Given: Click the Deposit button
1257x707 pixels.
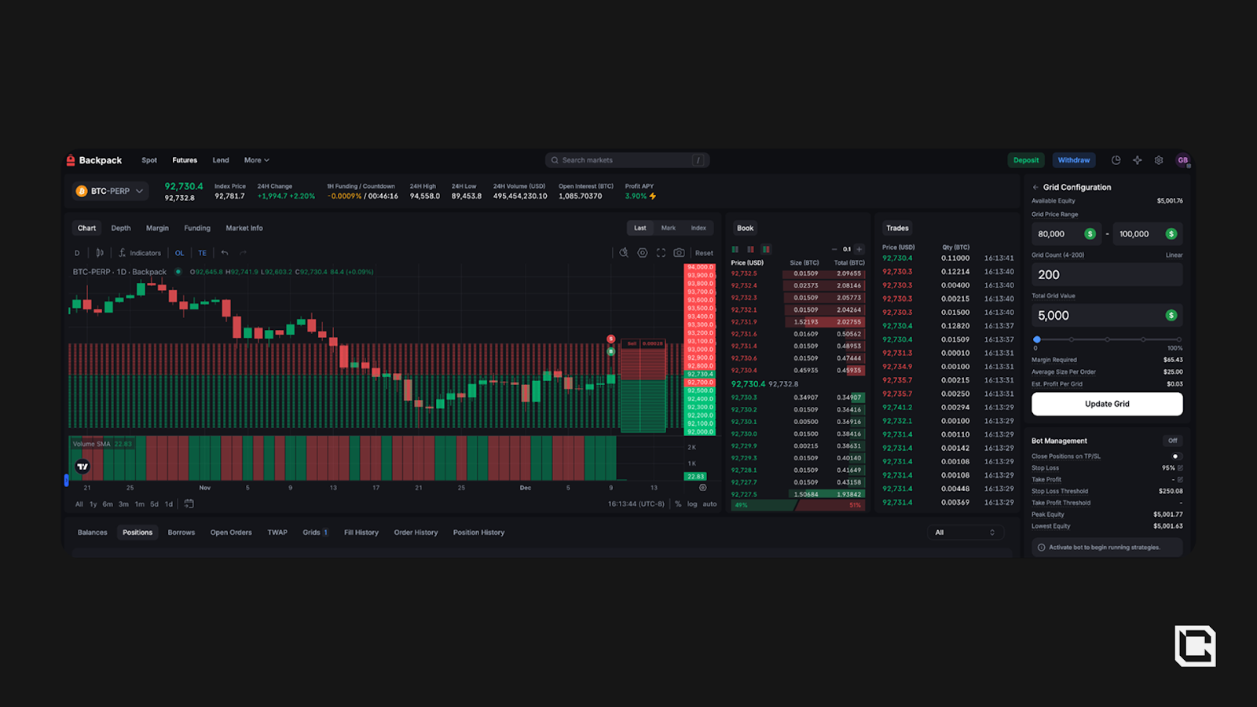Looking at the screenshot, I should (x=1026, y=160).
